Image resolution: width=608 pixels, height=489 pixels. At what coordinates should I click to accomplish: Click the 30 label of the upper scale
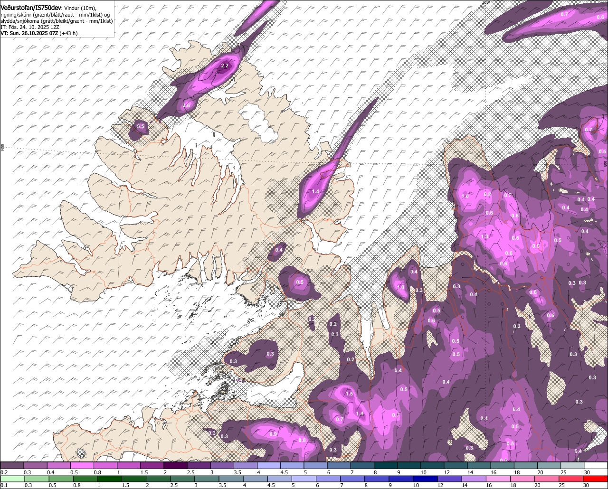(587, 472)
